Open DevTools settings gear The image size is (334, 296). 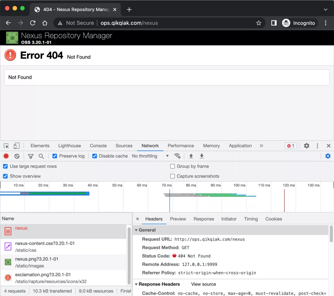point(306,146)
